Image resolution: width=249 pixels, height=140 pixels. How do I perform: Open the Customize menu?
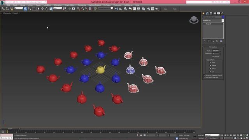point(117,5)
